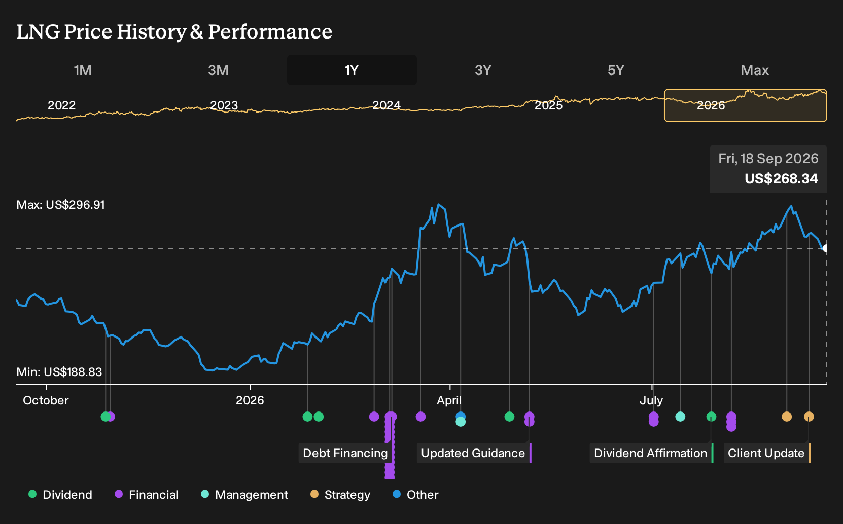Screen dimensions: 843x524
Task: Select the 1Y time range tab
Action: [x=352, y=70]
